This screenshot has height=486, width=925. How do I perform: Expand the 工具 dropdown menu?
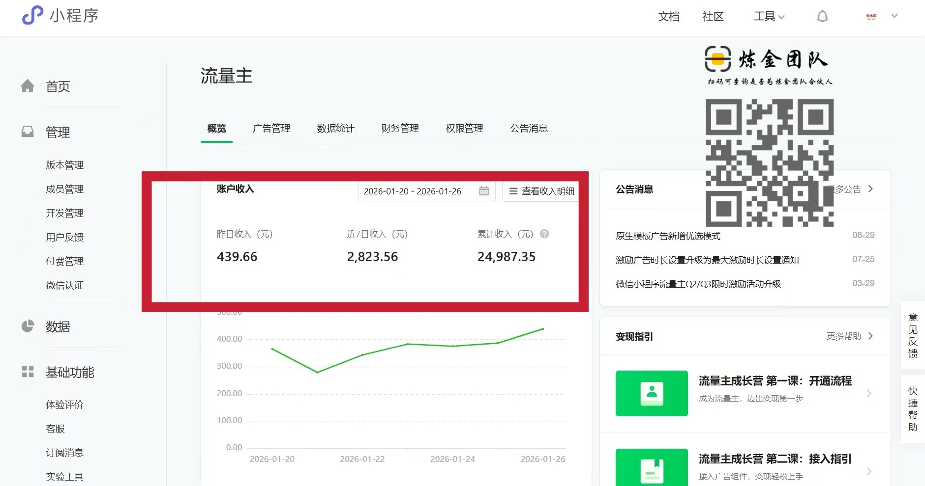(x=769, y=17)
